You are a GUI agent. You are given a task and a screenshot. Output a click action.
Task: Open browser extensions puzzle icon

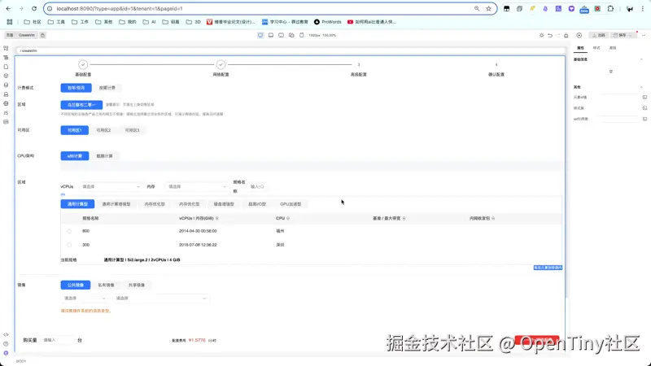click(610, 8)
